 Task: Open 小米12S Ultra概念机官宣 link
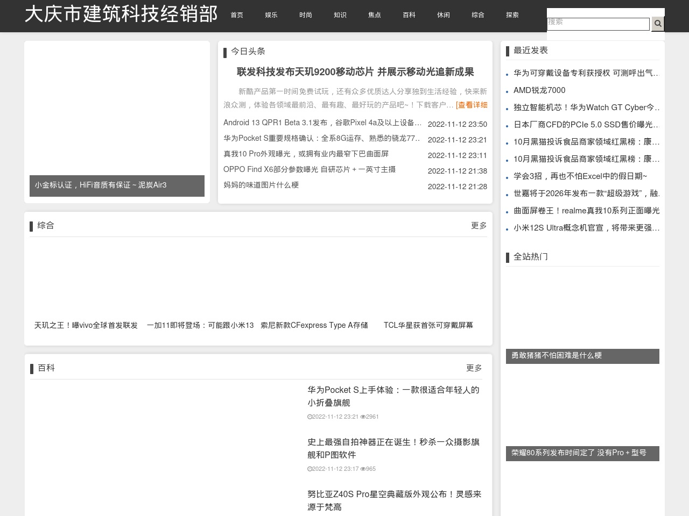[x=586, y=228]
